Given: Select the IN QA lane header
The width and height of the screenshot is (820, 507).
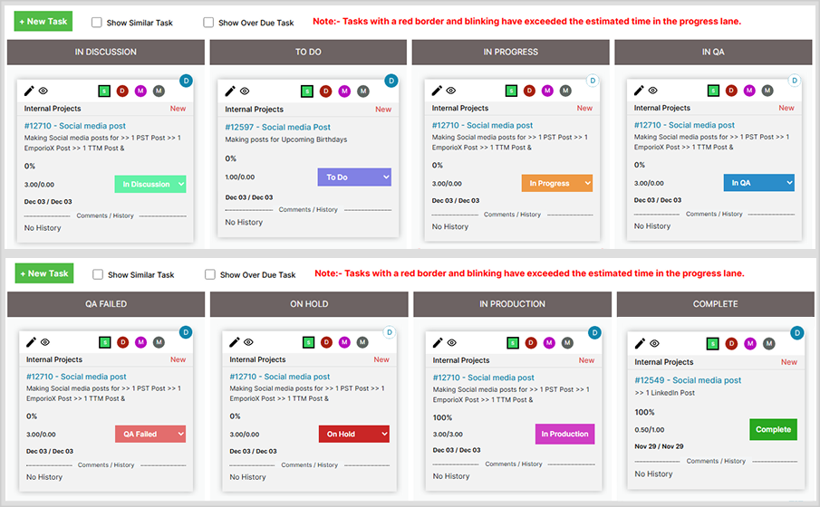Looking at the screenshot, I should pos(713,52).
